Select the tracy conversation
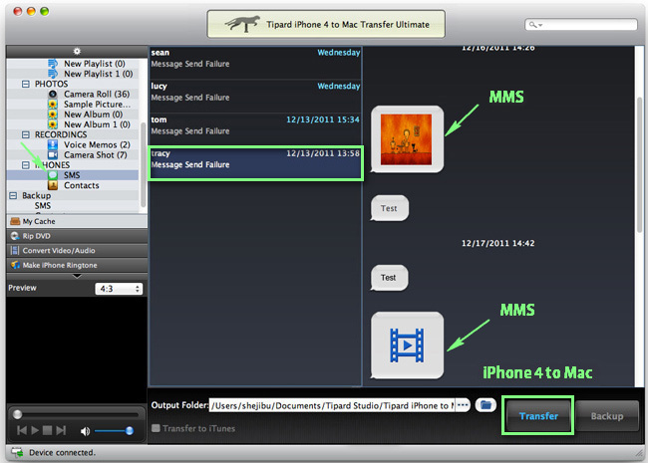Screen dimensions: 648x463 coord(255,163)
